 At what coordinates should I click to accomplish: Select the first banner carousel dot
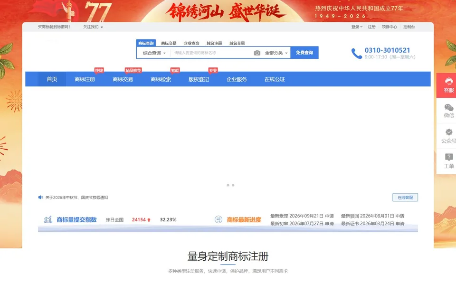click(x=228, y=185)
